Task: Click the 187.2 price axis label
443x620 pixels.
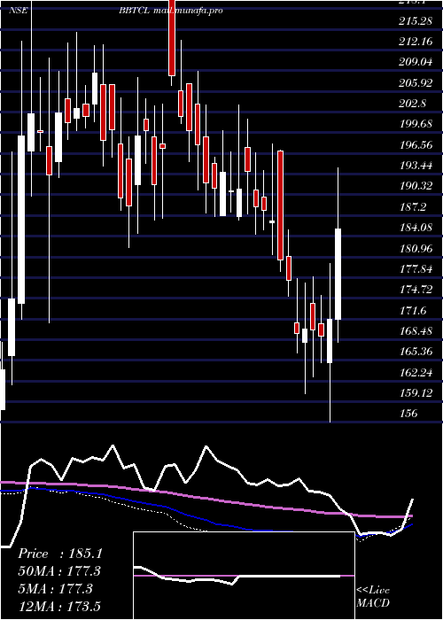Action: tap(413, 206)
